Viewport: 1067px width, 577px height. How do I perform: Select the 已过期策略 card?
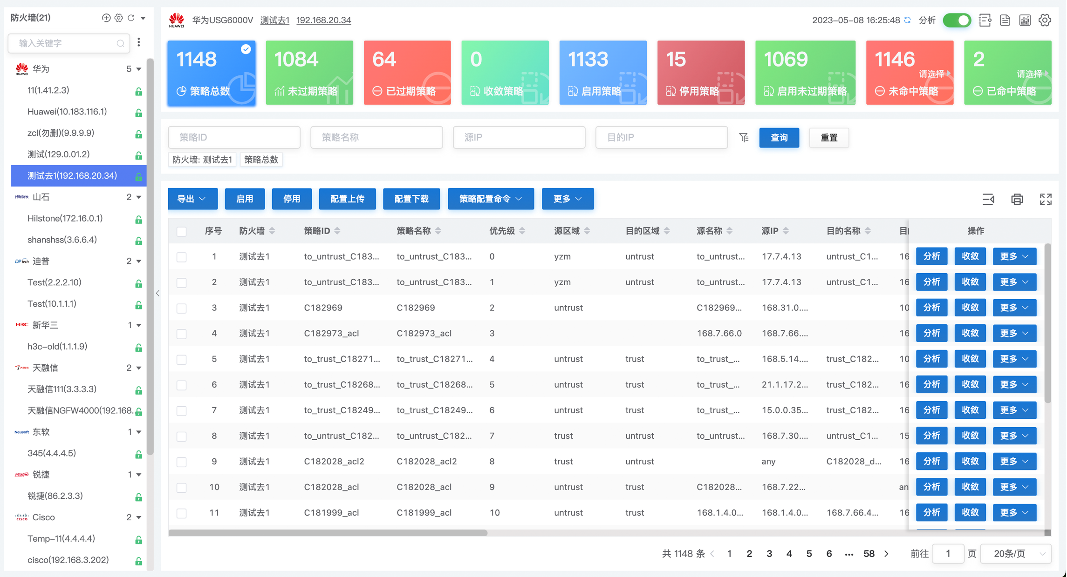tap(407, 73)
